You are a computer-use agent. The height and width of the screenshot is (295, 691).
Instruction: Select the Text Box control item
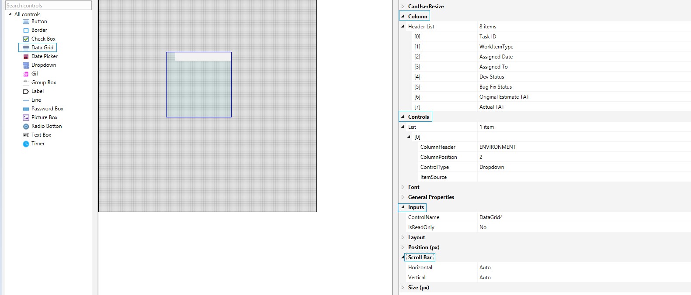coord(41,135)
